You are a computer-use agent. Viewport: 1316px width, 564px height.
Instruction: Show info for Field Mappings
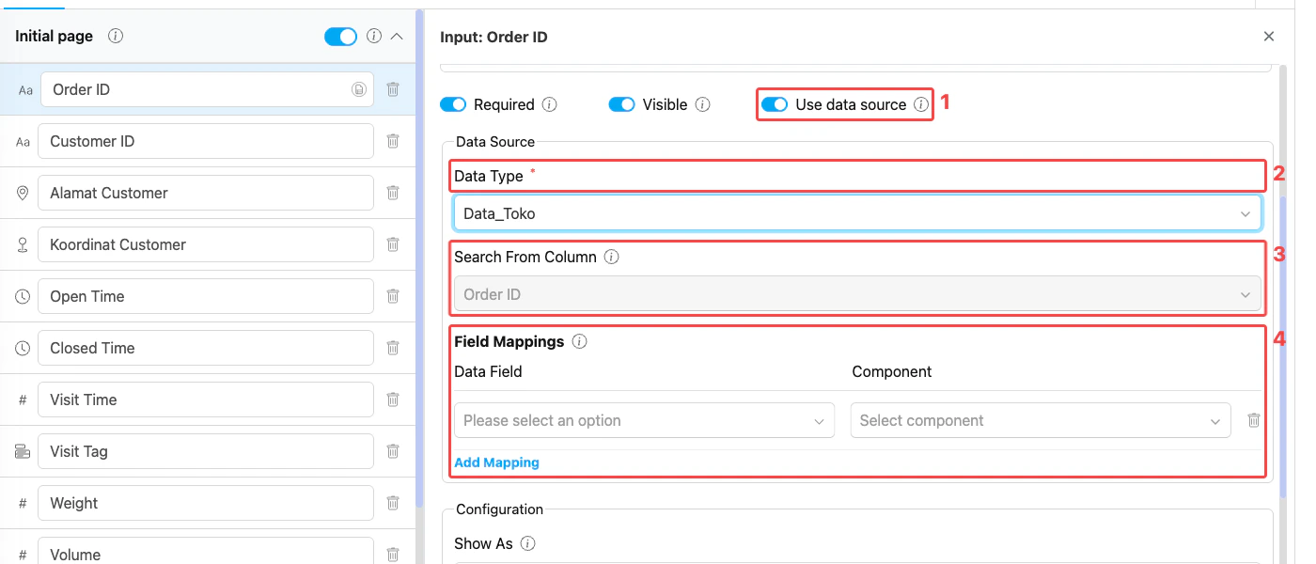[x=579, y=341]
